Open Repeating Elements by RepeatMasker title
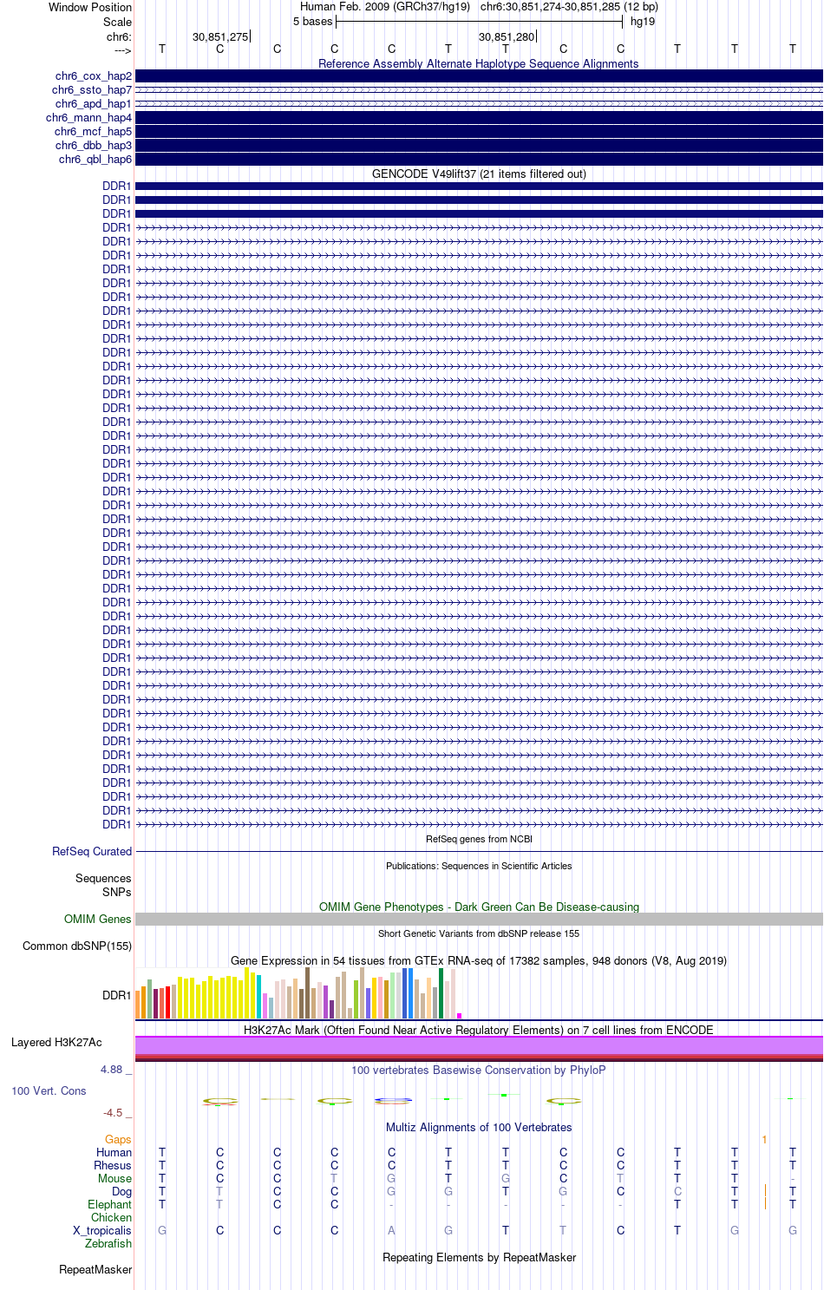Viewport: 824px width, 1290px height. pyautogui.click(x=479, y=1258)
